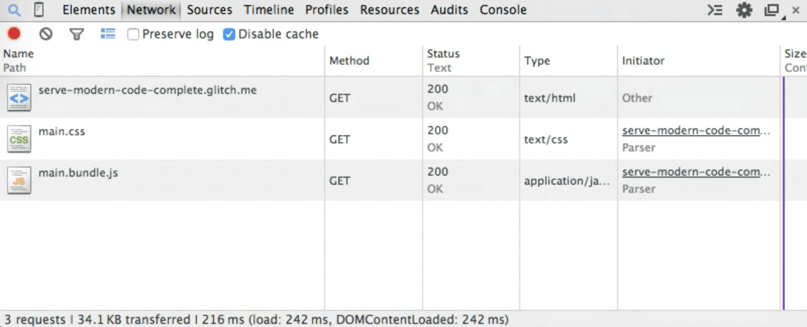The height and width of the screenshot is (327, 807).
Task: Click the HTML document icon for glitch.me request
Action: [19, 97]
